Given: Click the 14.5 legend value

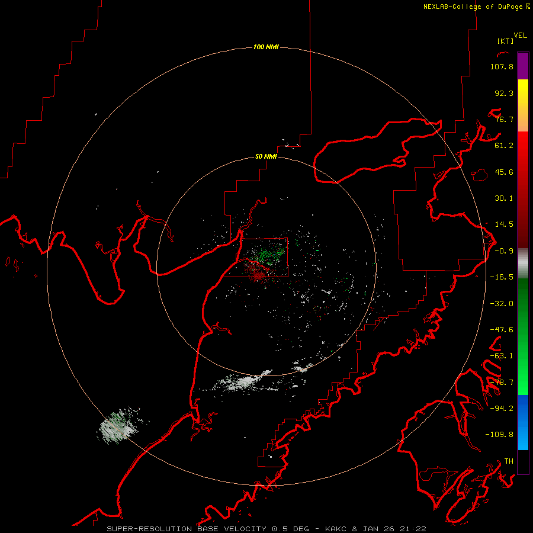Looking at the screenshot, I should click(x=504, y=224).
